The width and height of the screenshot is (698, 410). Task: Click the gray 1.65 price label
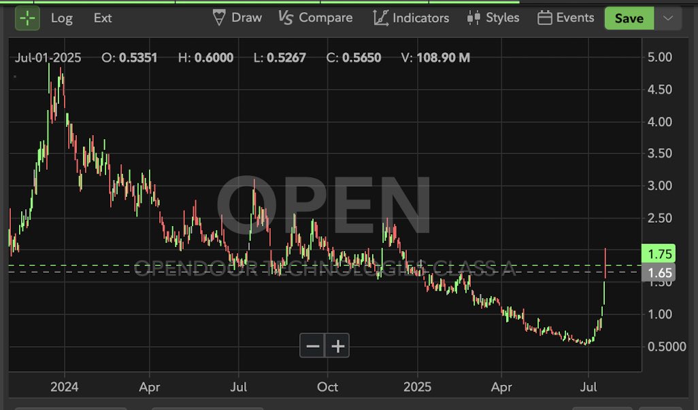click(x=659, y=272)
